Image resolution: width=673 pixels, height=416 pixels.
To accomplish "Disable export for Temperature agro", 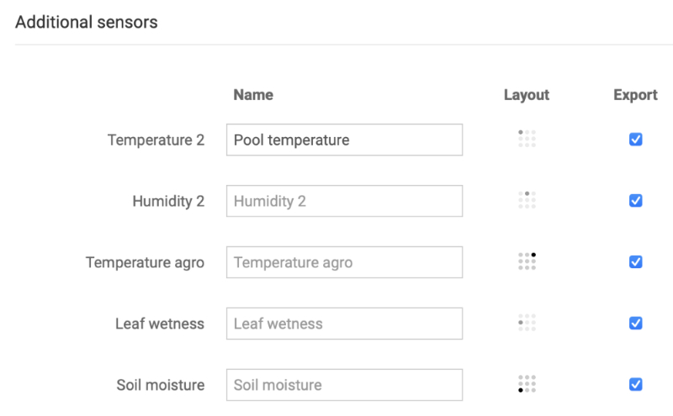I will point(636,262).
